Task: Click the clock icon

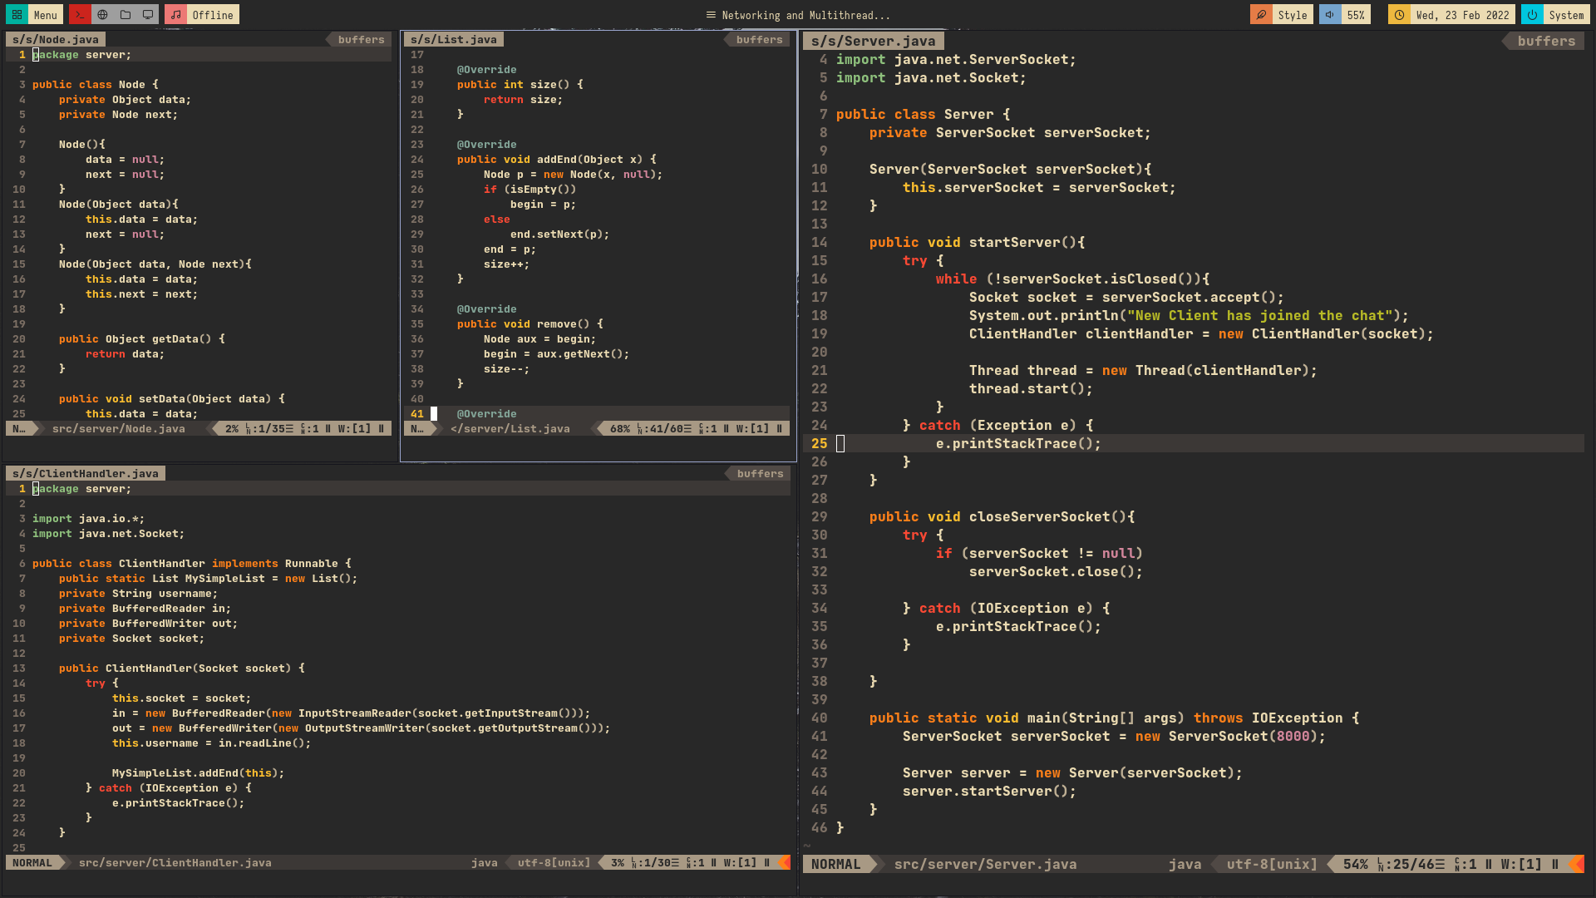Action: coord(1399,15)
